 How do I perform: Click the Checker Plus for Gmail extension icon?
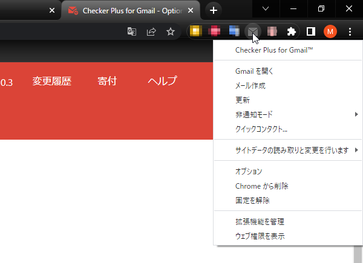coord(254,31)
